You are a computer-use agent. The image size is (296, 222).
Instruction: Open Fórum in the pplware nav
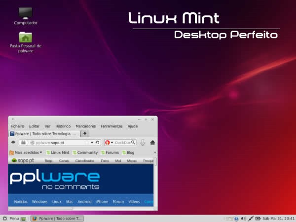pyautogui.click(x=118, y=202)
